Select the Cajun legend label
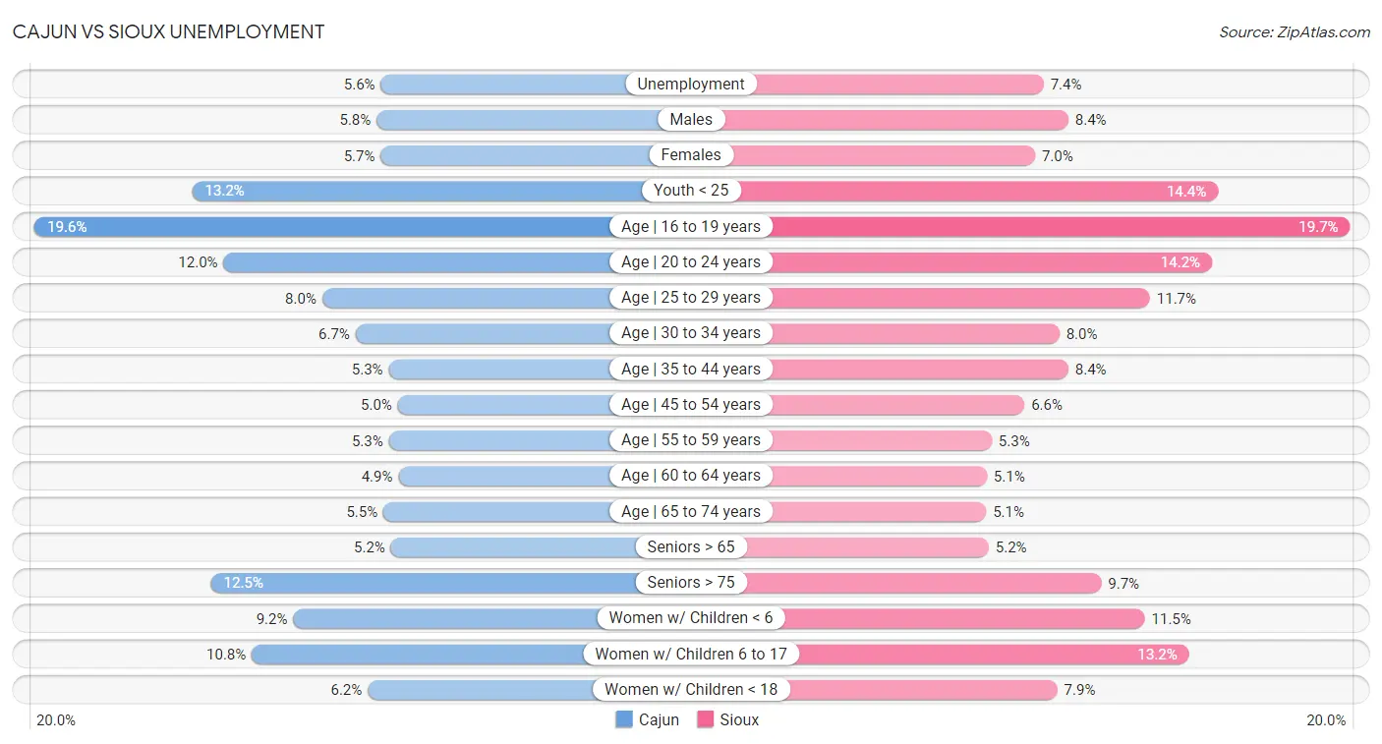The width and height of the screenshot is (1382, 744). pyautogui.click(x=659, y=719)
